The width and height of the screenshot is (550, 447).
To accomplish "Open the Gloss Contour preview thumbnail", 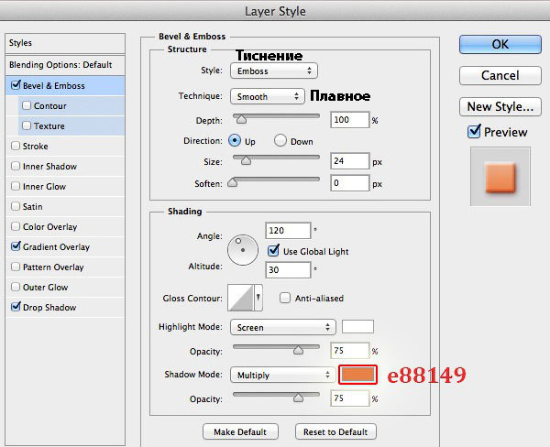I will [240, 298].
